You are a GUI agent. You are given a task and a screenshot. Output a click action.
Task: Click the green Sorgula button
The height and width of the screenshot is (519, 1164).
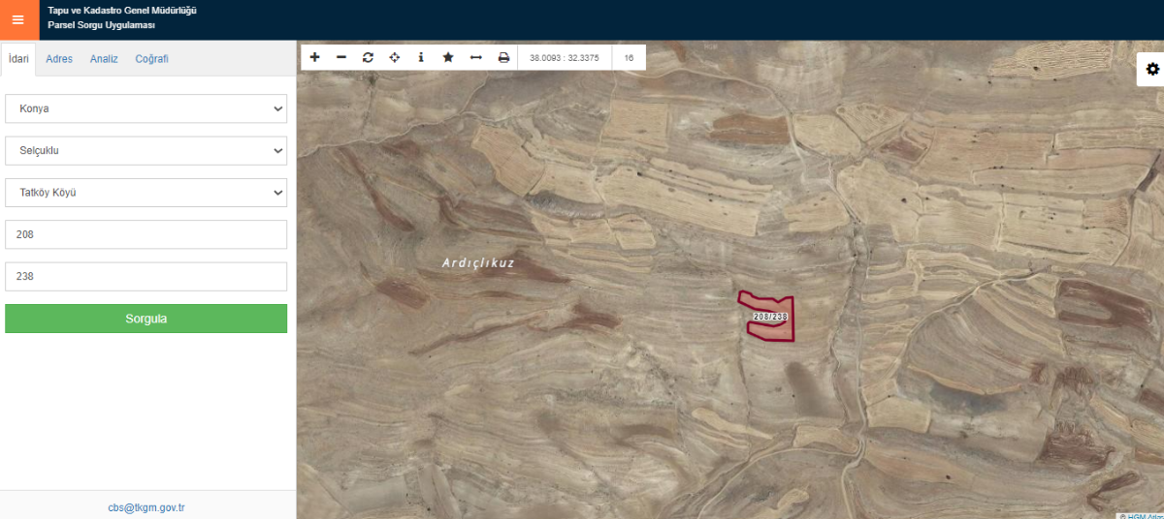point(145,319)
